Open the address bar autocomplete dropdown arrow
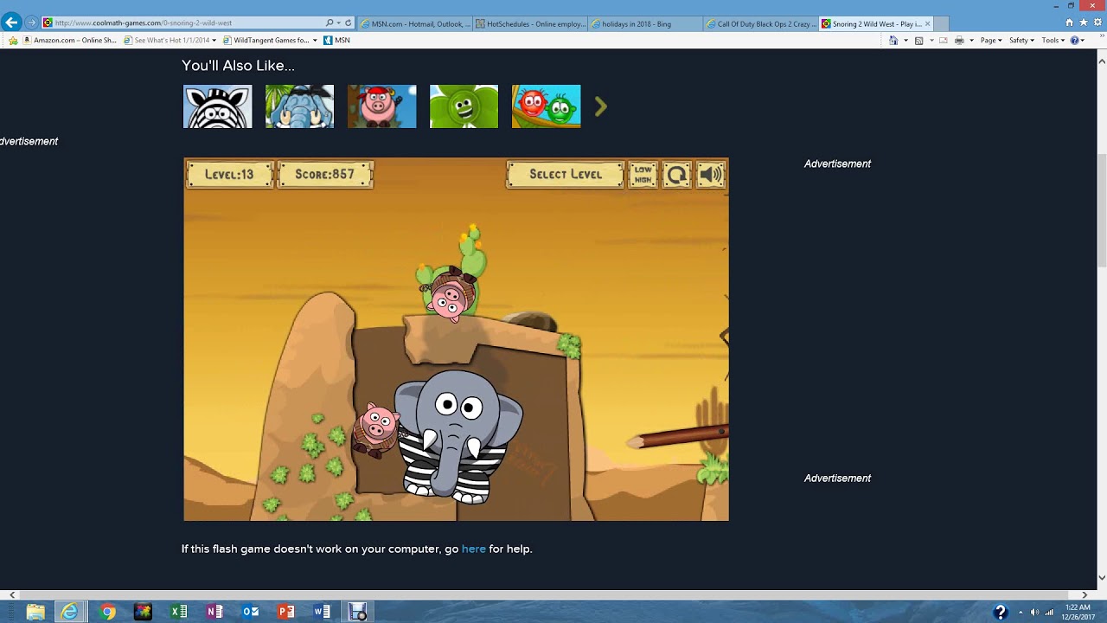The width and height of the screenshot is (1107, 623). pyautogui.click(x=338, y=22)
